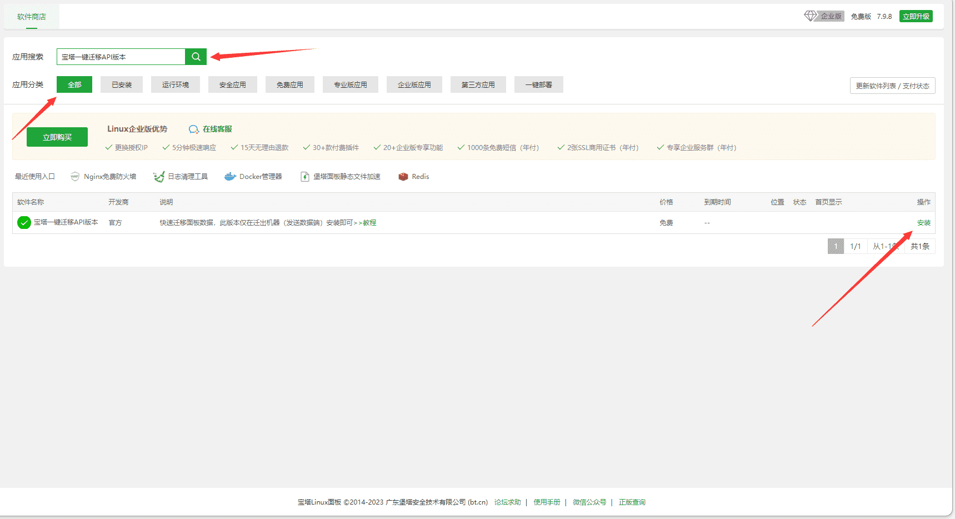Click the 首页显示 column header
The width and height of the screenshot is (955, 519).
pos(828,202)
